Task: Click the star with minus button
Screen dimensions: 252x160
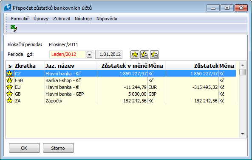Action: (x=154, y=55)
